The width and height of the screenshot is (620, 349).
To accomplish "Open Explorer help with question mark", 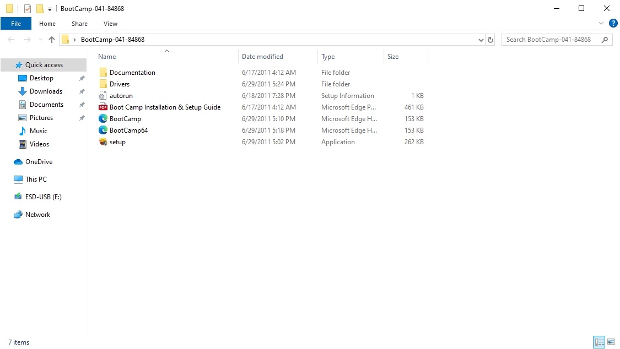I will pos(613,23).
